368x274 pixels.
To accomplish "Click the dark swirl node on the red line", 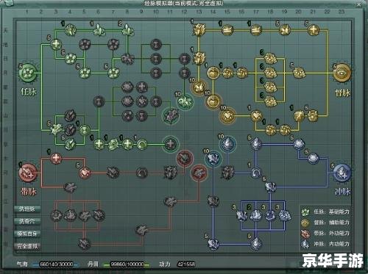I will coord(141,173).
